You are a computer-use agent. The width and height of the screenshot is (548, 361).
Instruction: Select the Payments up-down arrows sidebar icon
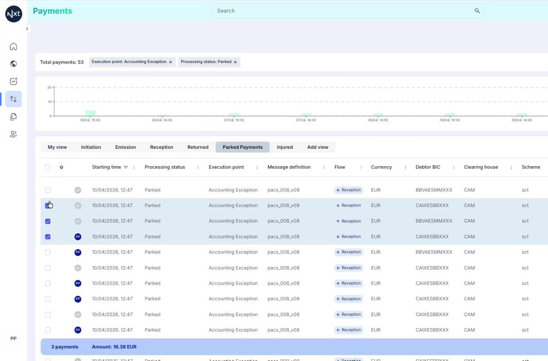pyautogui.click(x=13, y=99)
